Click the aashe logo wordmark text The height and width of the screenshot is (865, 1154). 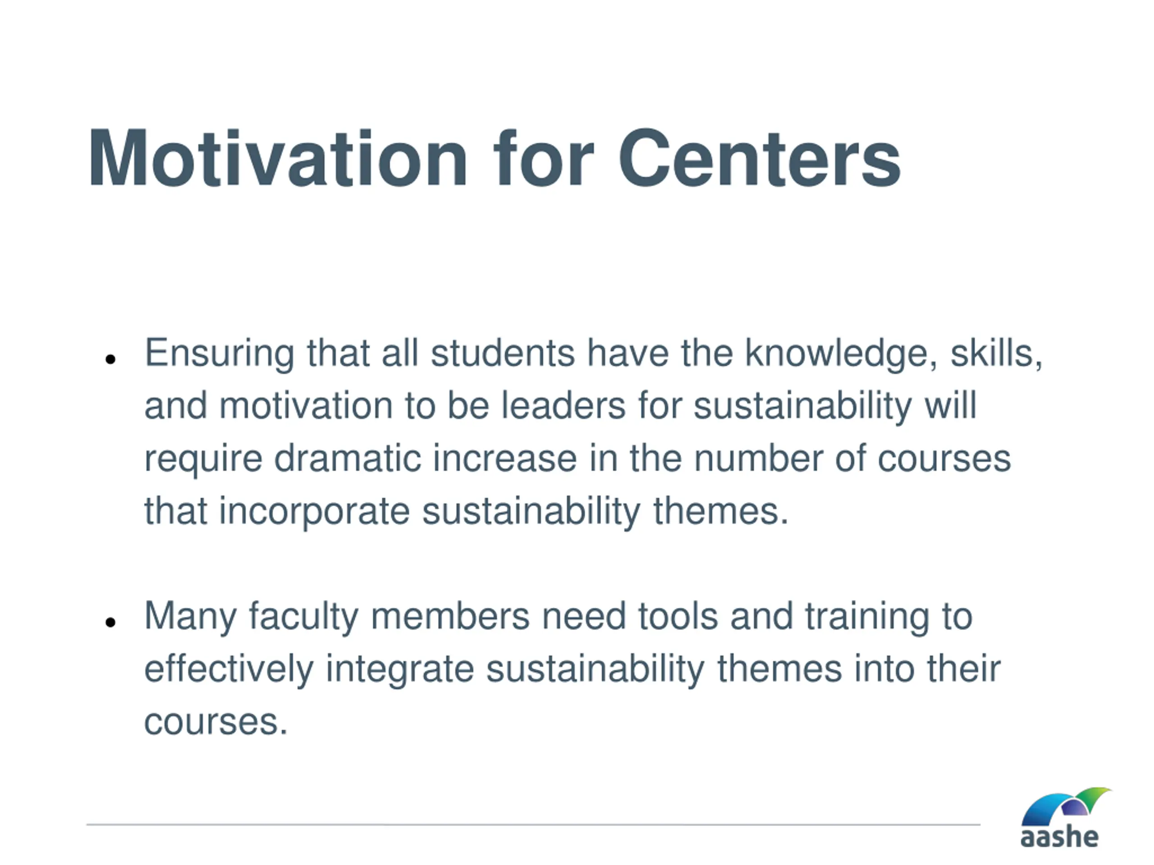pyautogui.click(x=1060, y=838)
